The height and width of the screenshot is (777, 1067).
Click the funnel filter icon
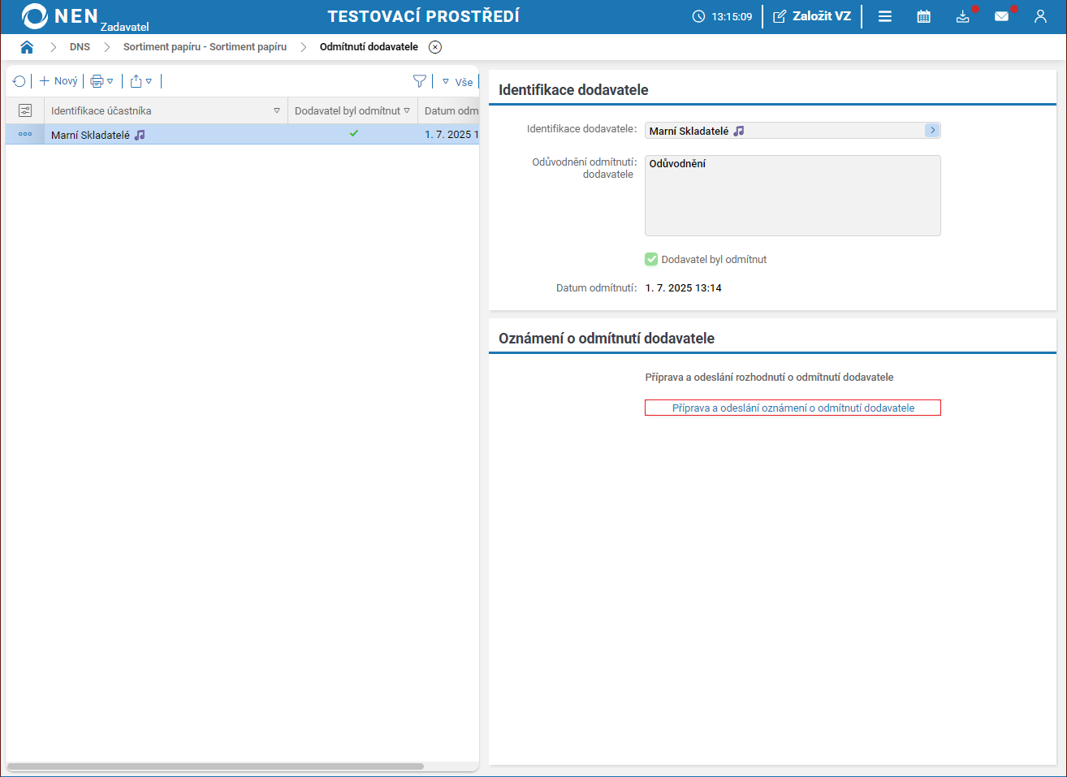click(419, 81)
